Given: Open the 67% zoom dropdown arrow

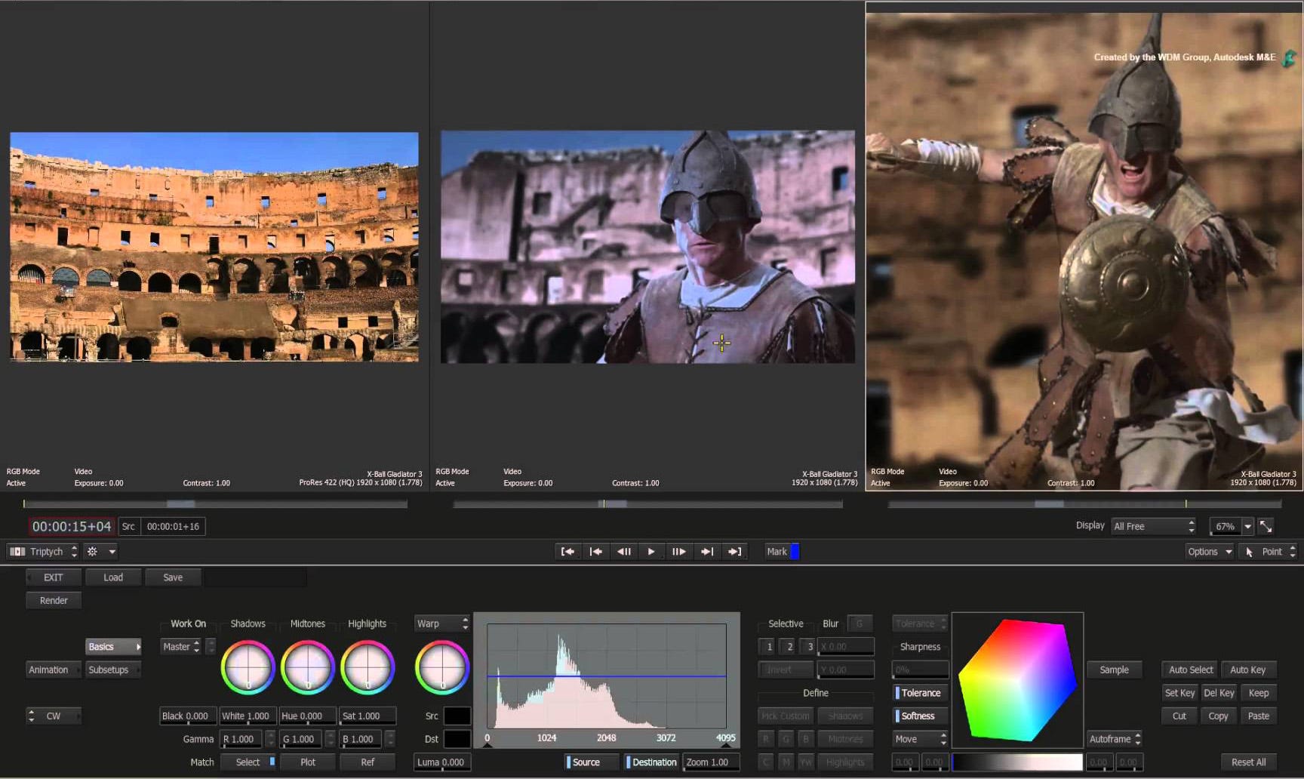Looking at the screenshot, I should (1247, 526).
